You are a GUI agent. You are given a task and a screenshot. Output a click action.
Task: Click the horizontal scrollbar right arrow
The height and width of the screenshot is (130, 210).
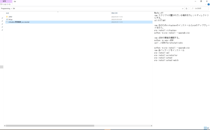point(151,126)
